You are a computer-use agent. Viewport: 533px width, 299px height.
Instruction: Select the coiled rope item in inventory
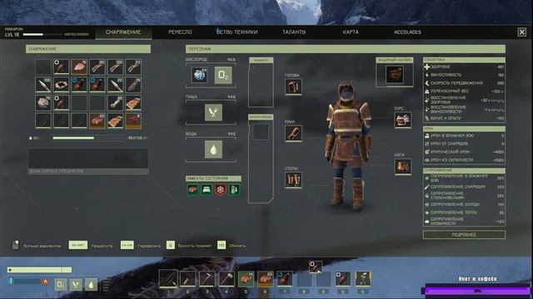61,85
